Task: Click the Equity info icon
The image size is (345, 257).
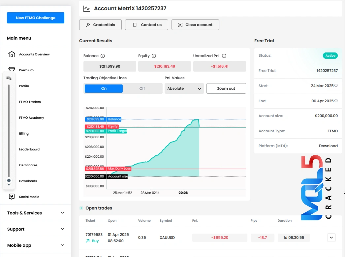Action: click(154, 56)
